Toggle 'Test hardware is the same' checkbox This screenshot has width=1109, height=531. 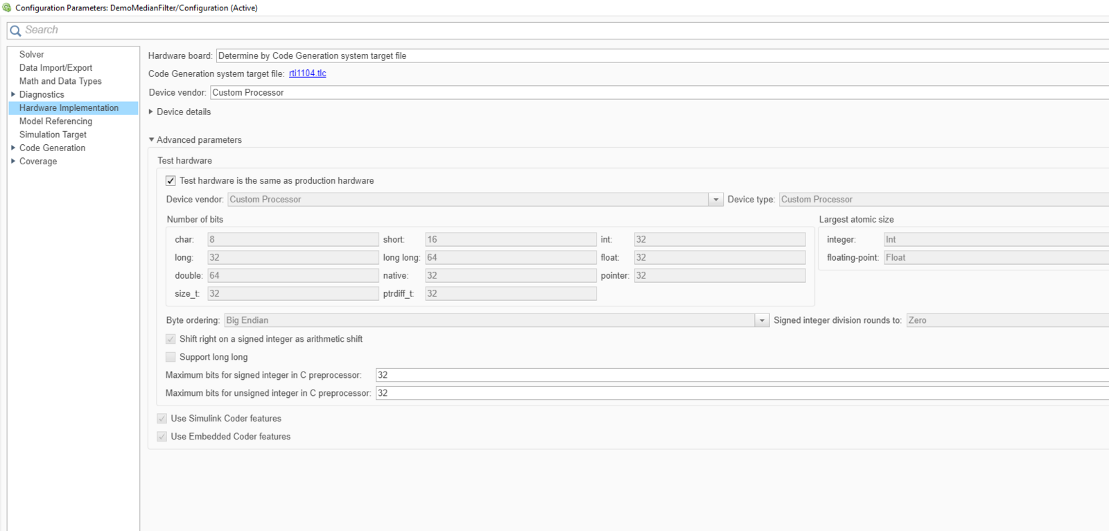click(x=171, y=181)
